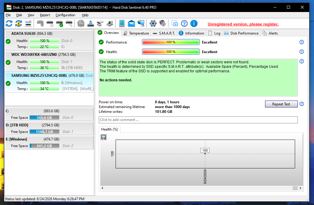This screenshot has width=314, height=205.
Task: Open the View menu
Action: tap(31, 15)
